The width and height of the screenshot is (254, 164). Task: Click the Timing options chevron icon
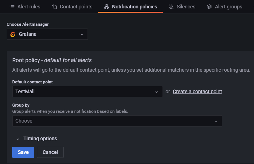point(18,139)
